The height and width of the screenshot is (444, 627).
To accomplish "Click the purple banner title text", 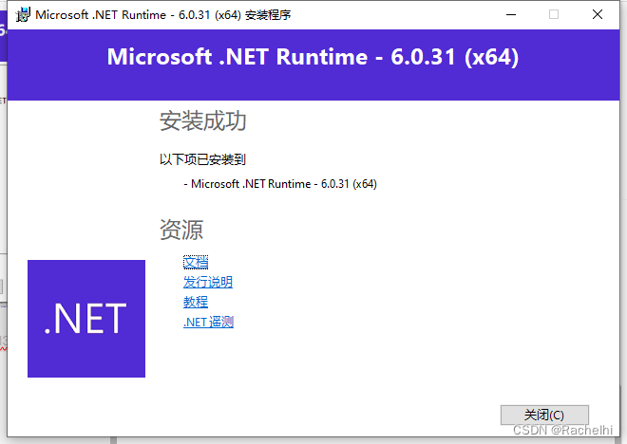I will tap(313, 57).
